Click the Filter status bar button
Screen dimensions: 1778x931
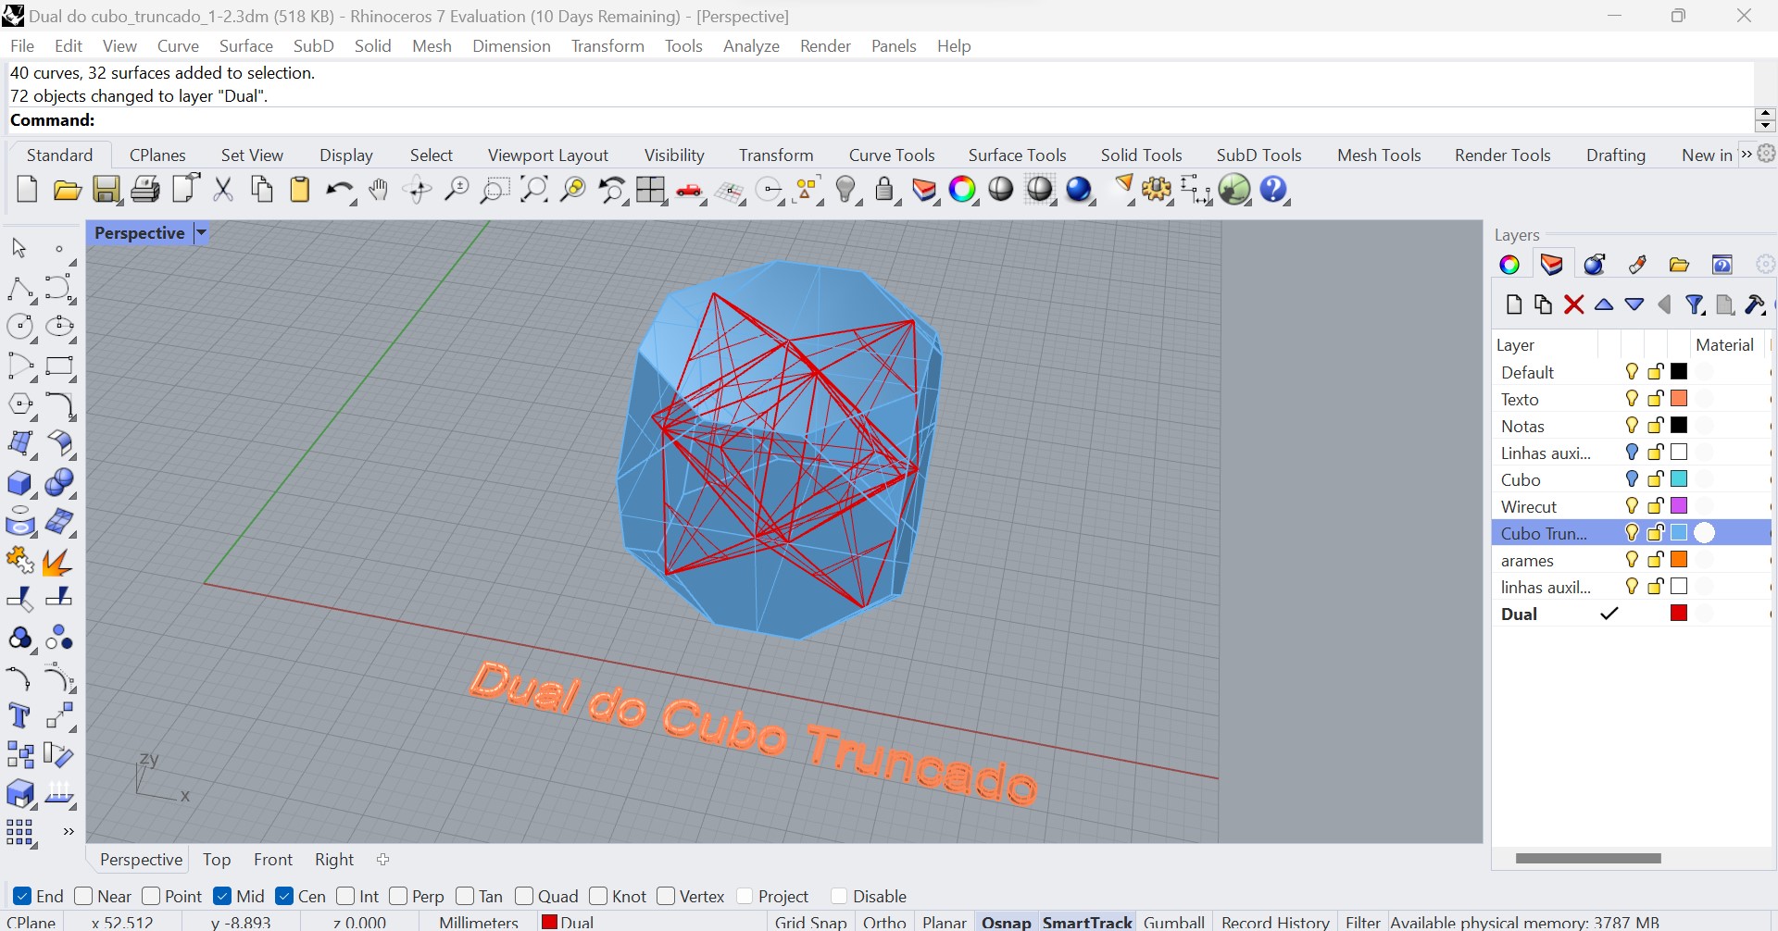click(x=1362, y=923)
